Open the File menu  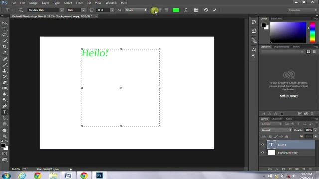[x=14, y=3]
